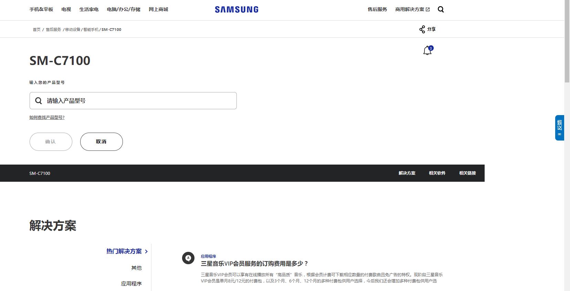
Task: Click the search magnifier icon in header
Action: (x=441, y=9)
